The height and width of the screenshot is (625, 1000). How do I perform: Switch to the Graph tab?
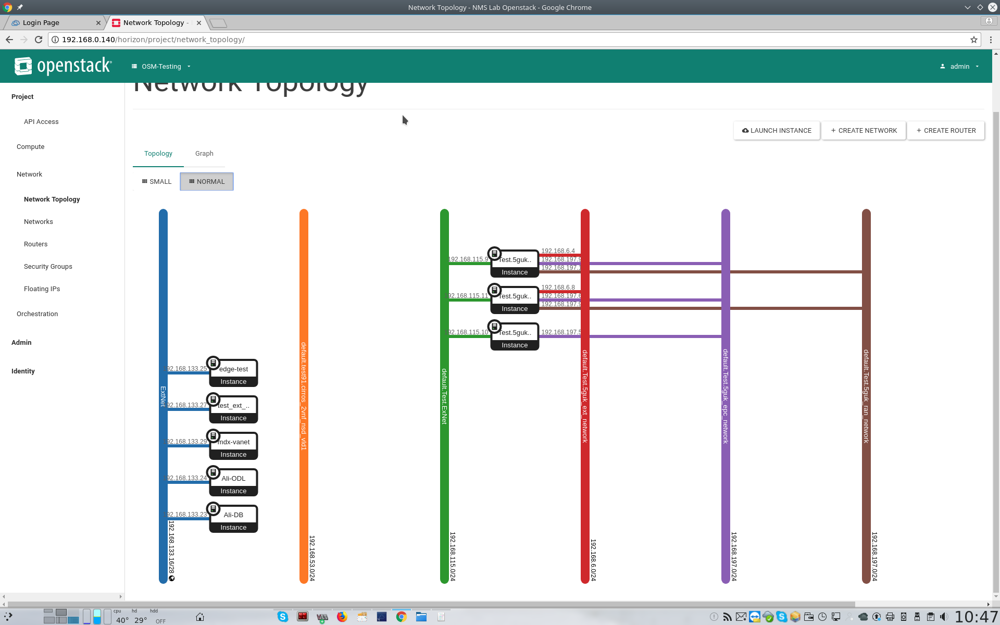point(204,154)
